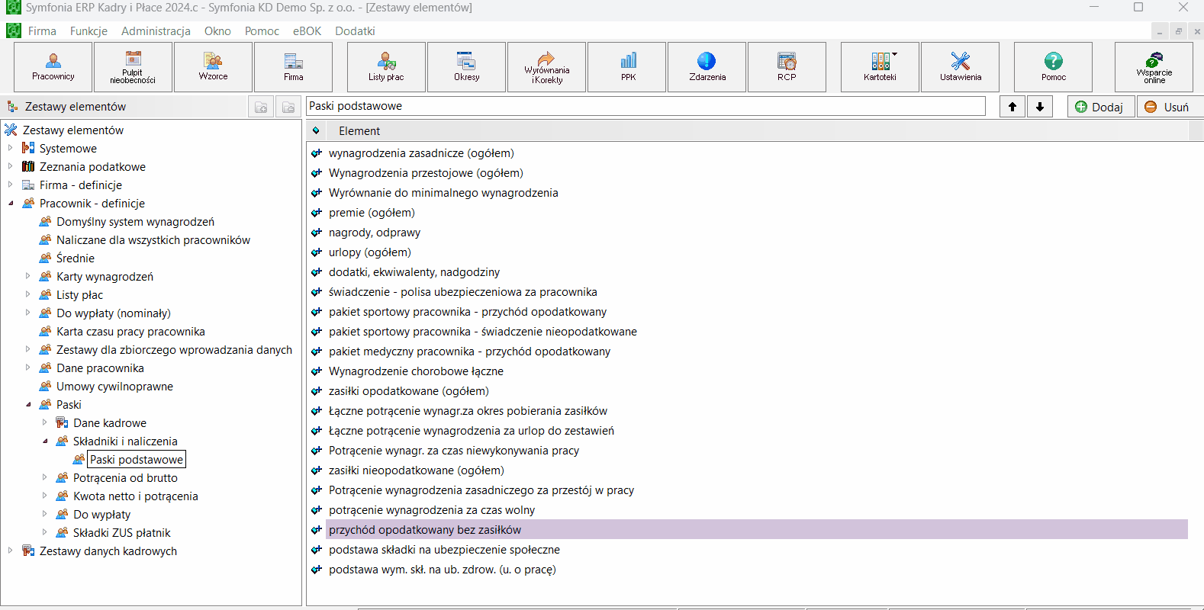The image size is (1204, 610).
Task: Open the RCP toolbar button
Action: click(x=787, y=67)
